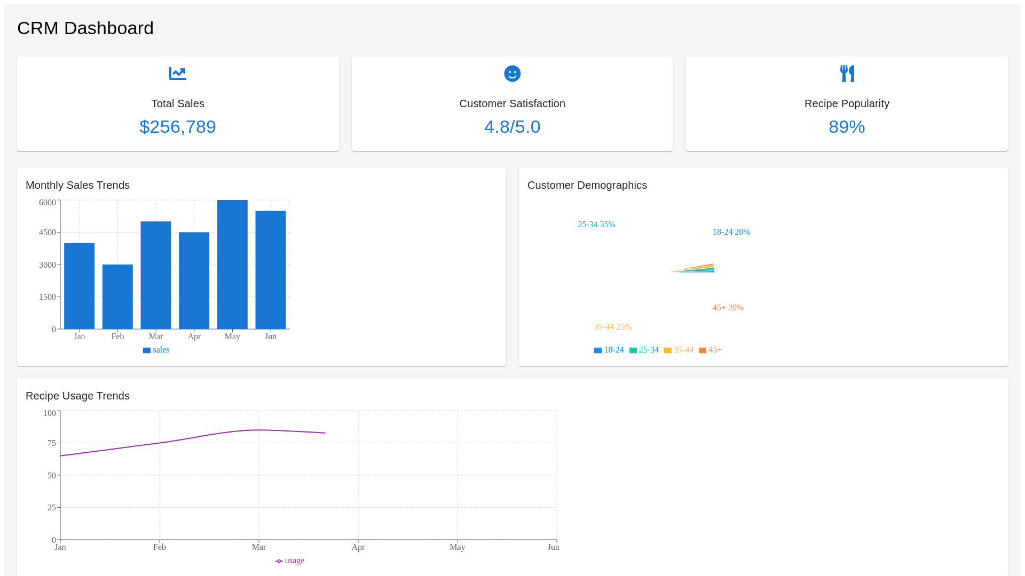
Task: Click the Customer Satisfaction smiley icon
Action: (512, 74)
